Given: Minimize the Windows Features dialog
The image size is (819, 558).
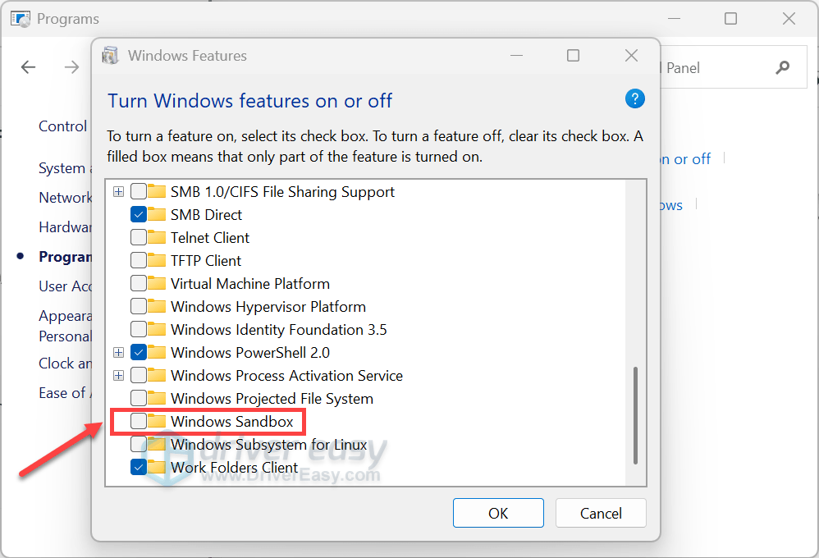Looking at the screenshot, I should coord(516,55).
